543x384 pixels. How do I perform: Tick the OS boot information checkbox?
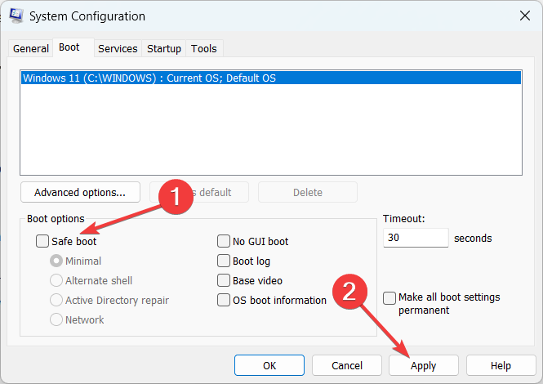click(x=224, y=300)
